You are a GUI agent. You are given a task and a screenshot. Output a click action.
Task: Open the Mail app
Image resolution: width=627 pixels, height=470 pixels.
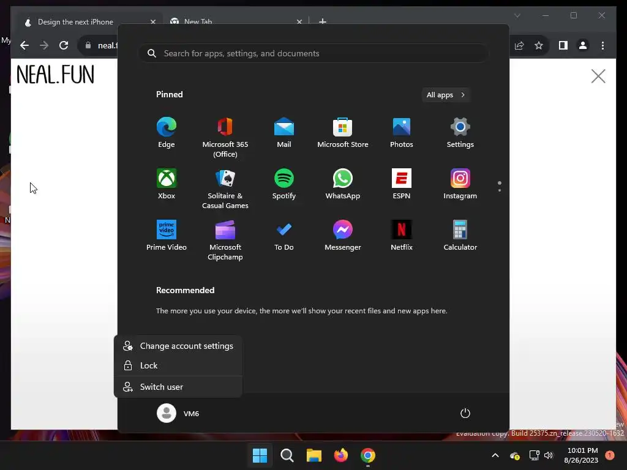[x=284, y=133]
